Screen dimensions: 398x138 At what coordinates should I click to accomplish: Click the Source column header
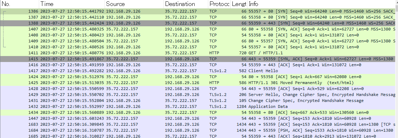tap(134, 4)
